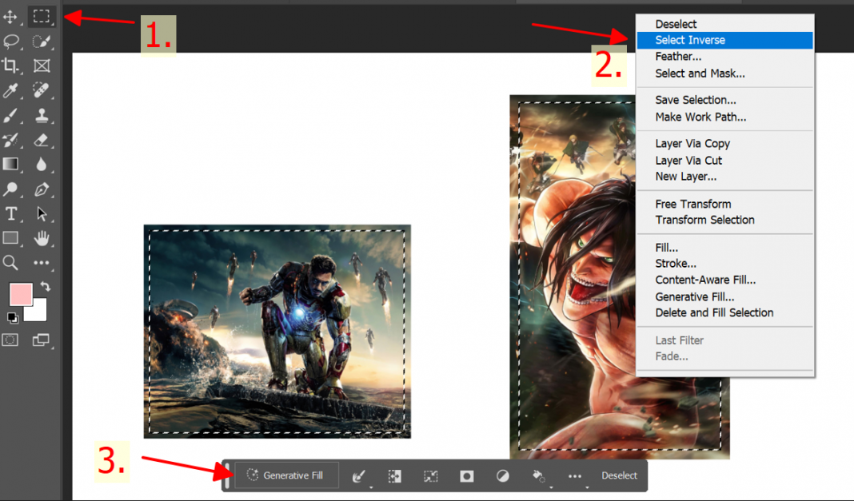854x501 pixels.
Task: Swap foreground and background colors
Action: coord(46,286)
